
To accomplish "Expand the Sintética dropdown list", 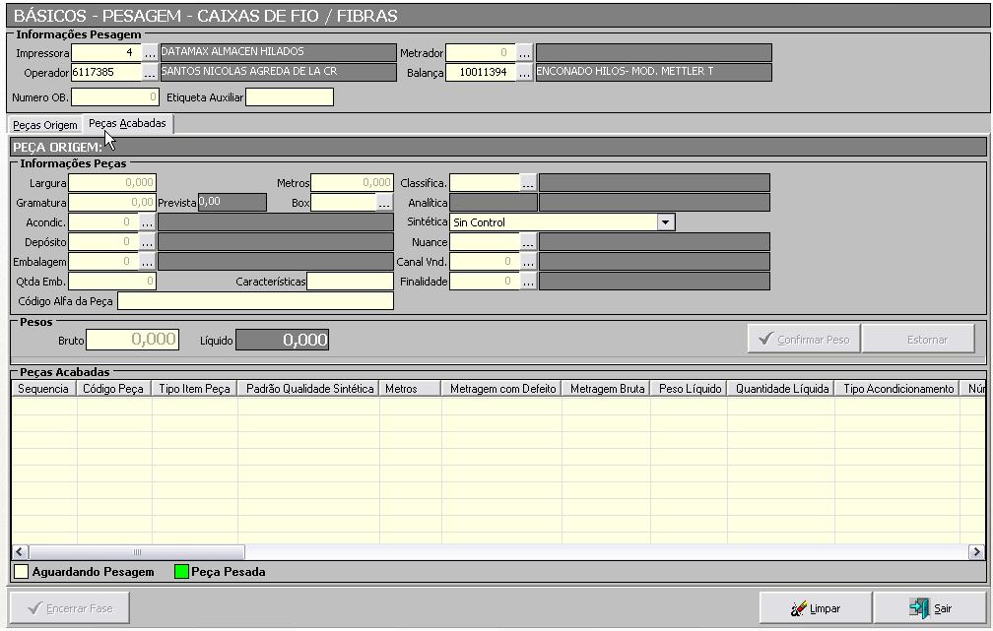I will 666,222.
